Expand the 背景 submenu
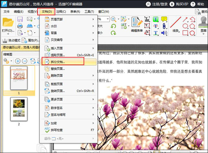The width and height of the screenshot is (208, 153). click(69, 33)
